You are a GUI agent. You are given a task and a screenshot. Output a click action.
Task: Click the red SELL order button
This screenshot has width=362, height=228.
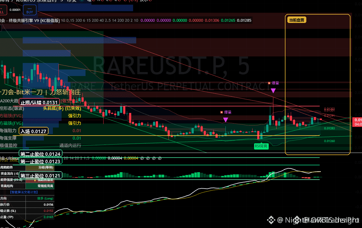(3, 10)
